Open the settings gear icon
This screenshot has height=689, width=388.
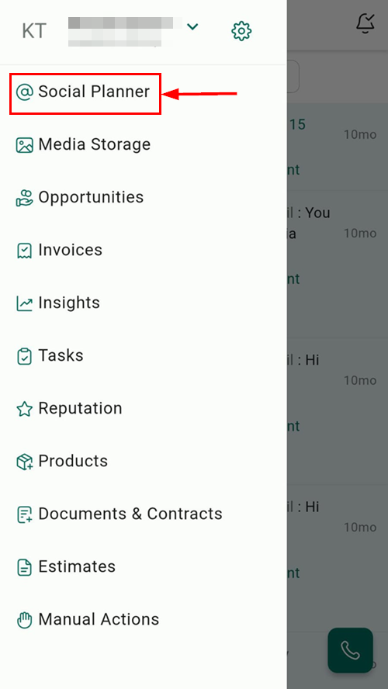[241, 31]
